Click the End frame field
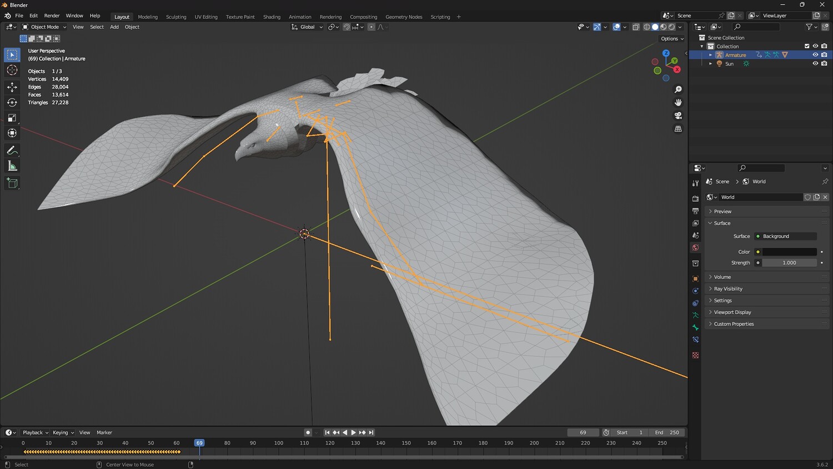The image size is (833, 469). click(668, 432)
